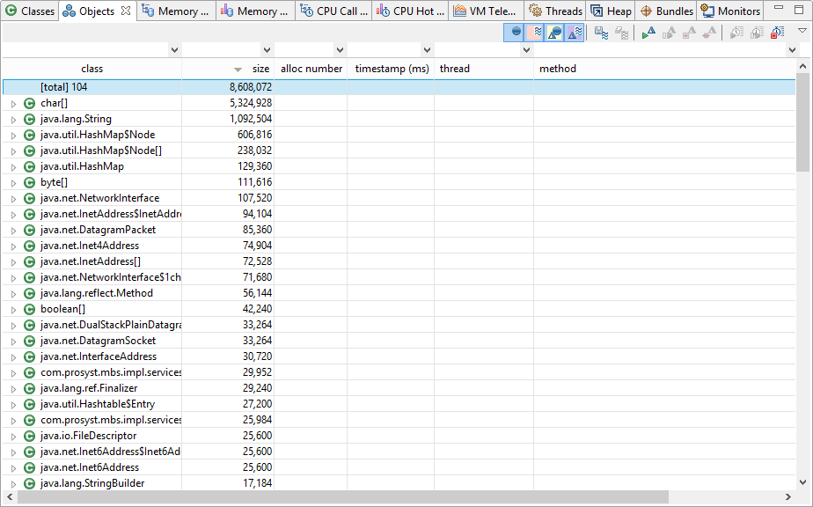Image resolution: width=813 pixels, height=507 pixels.
Task: Open the Heap tab
Action: click(x=612, y=11)
